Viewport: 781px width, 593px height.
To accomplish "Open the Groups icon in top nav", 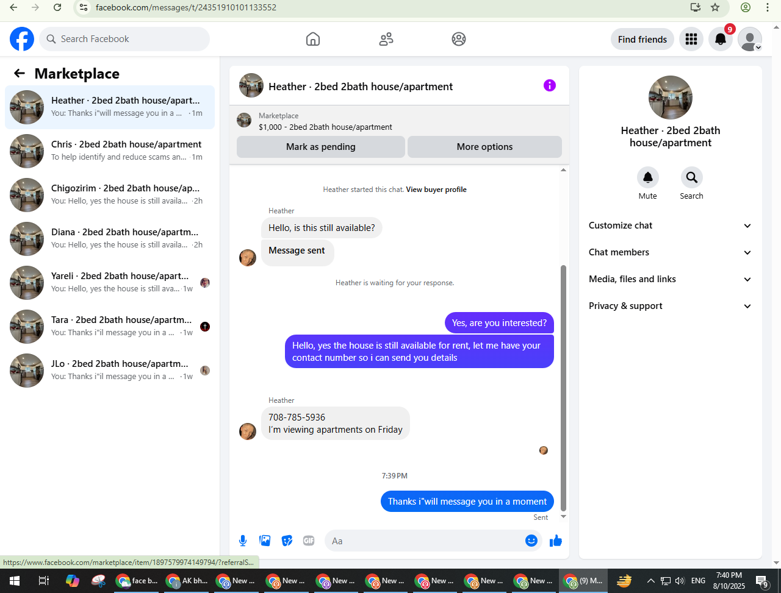I will [459, 39].
